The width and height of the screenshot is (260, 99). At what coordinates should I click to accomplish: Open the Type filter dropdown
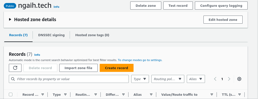tap(140, 79)
